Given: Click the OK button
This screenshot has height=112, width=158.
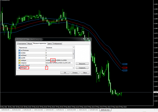Looking at the screenshot, I should (65, 73).
